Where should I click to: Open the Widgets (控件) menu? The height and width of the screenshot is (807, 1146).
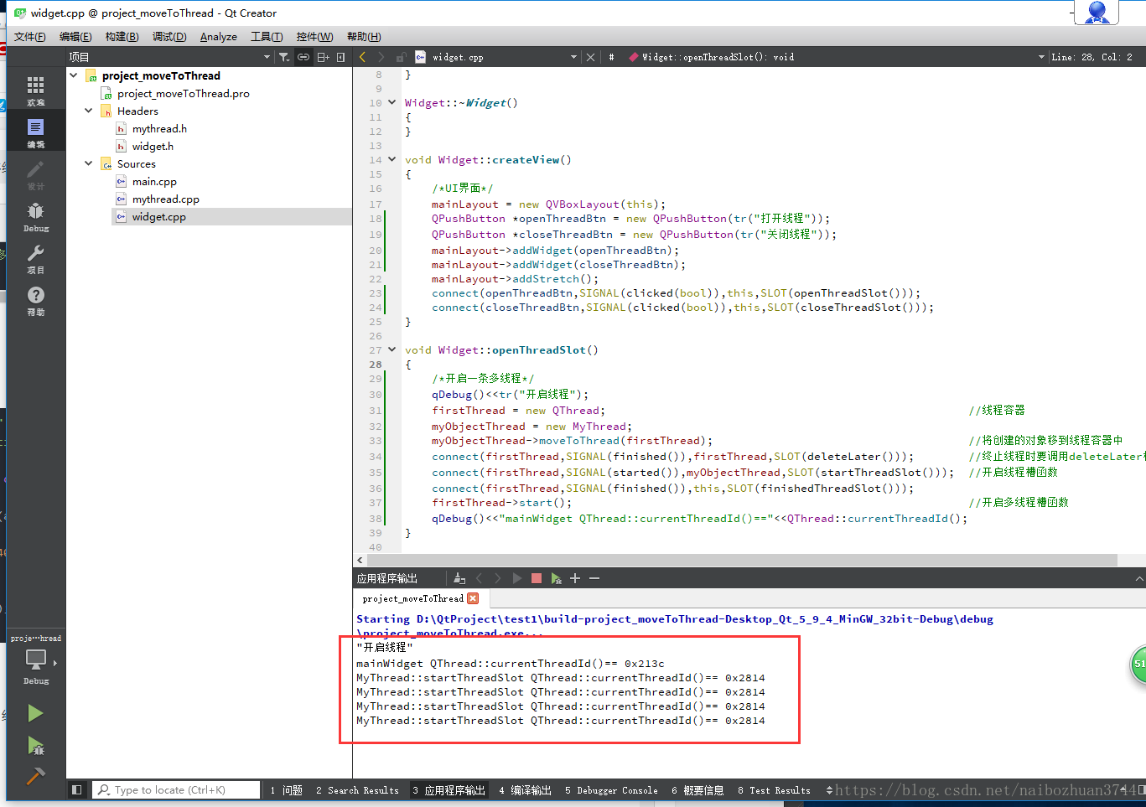coord(314,37)
